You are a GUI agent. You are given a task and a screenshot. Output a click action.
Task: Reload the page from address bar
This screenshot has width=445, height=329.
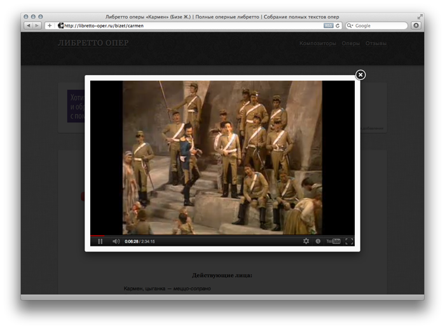pyautogui.click(x=338, y=25)
